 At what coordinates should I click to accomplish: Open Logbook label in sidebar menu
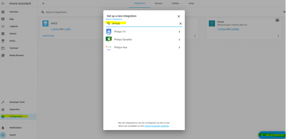[14, 27]
